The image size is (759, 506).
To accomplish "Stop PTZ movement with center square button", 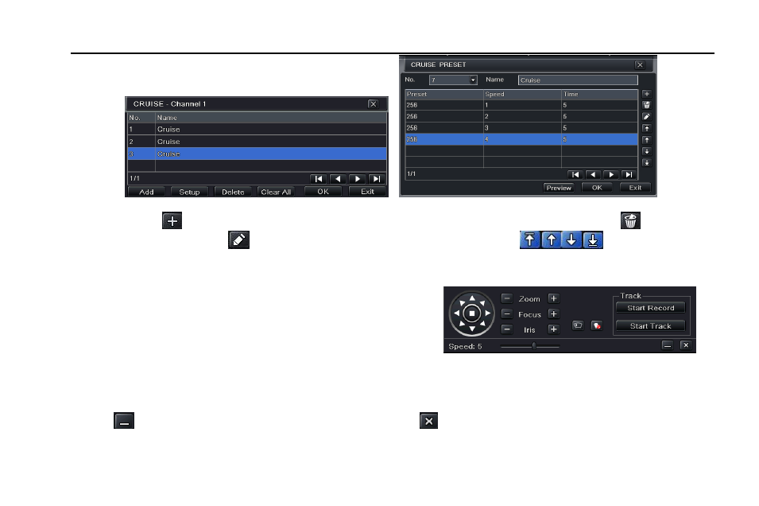I will pyautogui.click(x=472, y=313).
